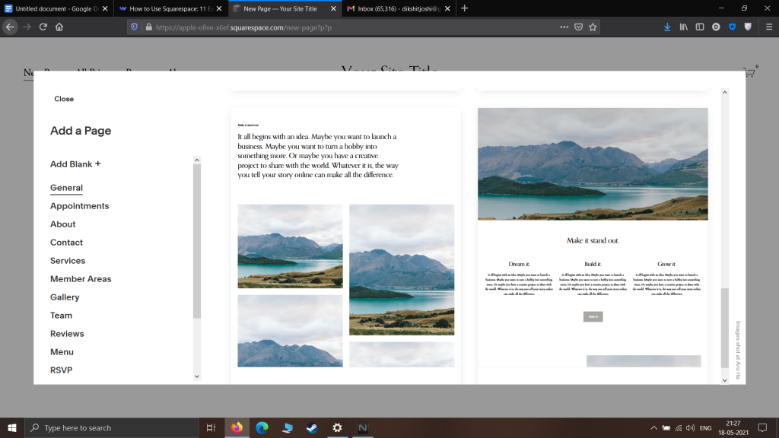The width and height of the screenshot is (779, 438).
Task: Open the Windows Start menu
Action: pos(12,427)
